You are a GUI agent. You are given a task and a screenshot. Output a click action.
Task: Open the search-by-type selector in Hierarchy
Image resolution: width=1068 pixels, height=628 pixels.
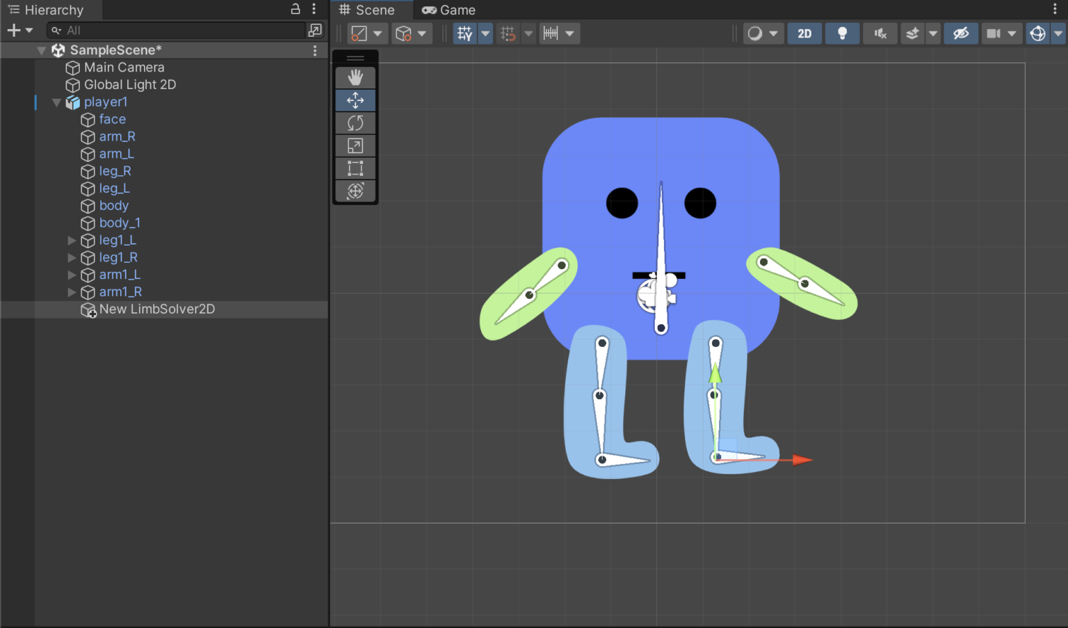pyautogui.click(x=56, y=31)
